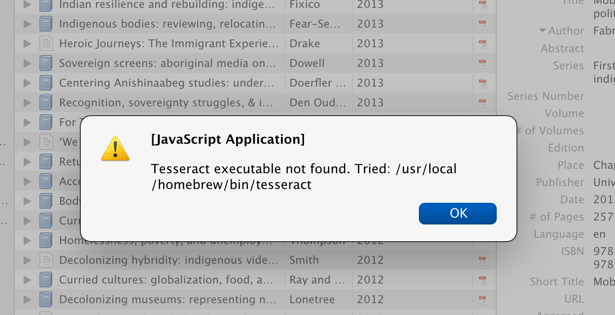Select the book icon of Indigenous bodies row
Viewport: 615px width, 315px height.
[46, 24]
